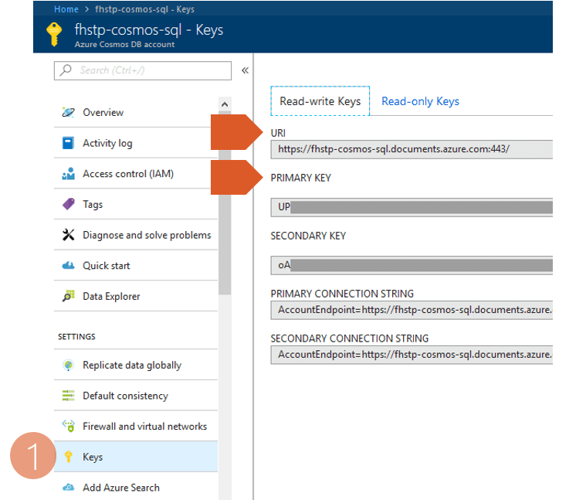Click the Data Explorer icon

coord(68,296)
